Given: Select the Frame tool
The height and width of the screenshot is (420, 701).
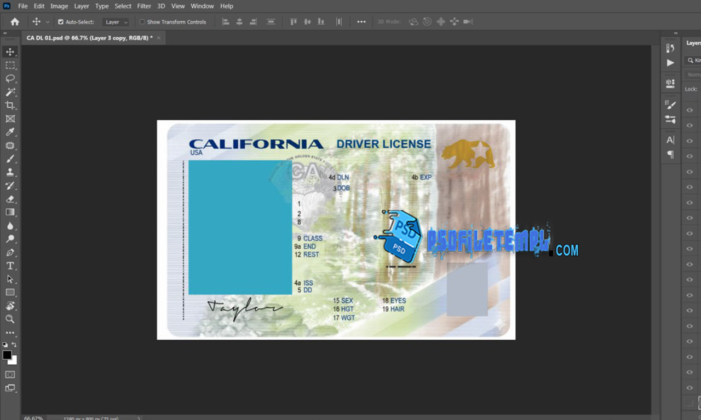Looking at the screenshot, I should point(10,119).
